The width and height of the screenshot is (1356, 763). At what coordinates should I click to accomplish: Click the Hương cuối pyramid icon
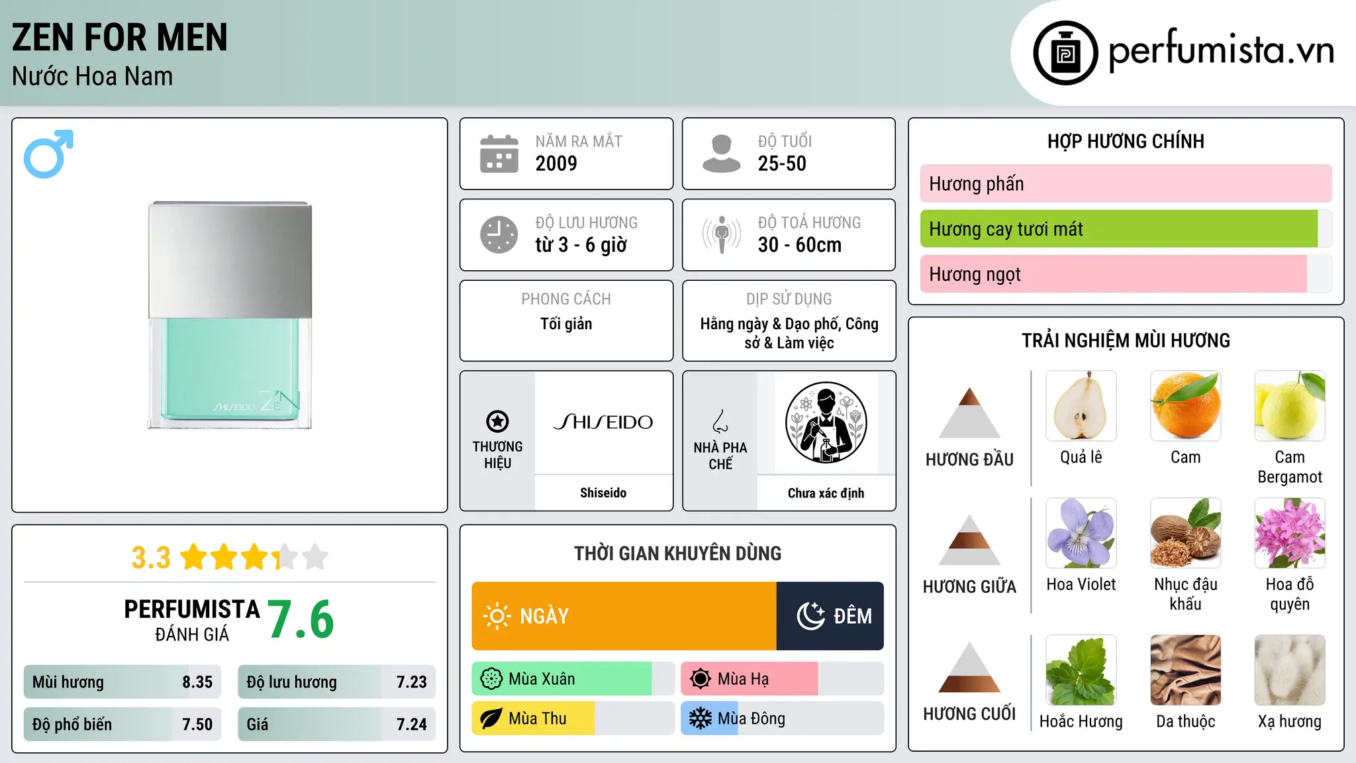tap(969, 667)
